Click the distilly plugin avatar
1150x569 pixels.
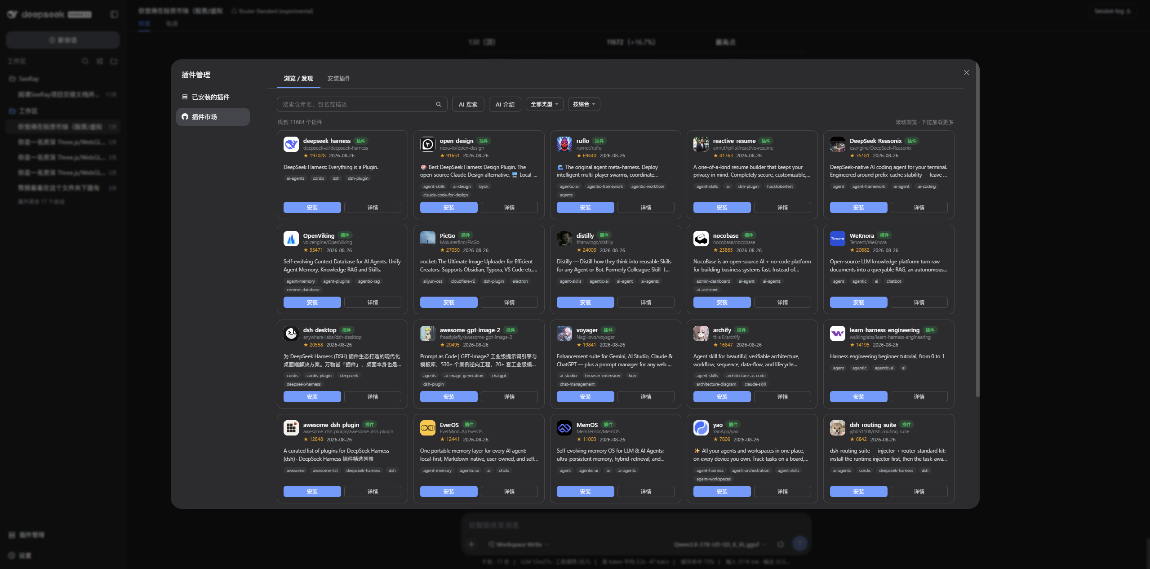[564, 239]
